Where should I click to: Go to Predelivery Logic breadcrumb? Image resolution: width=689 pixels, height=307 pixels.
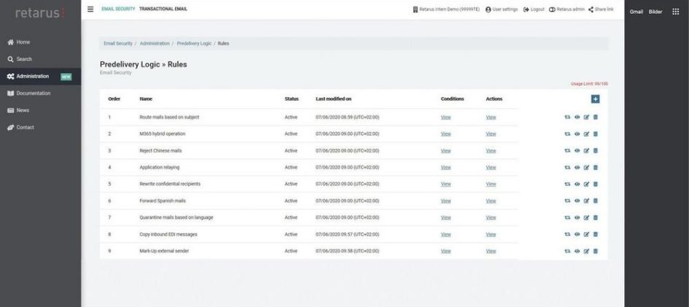click(194, 44)
